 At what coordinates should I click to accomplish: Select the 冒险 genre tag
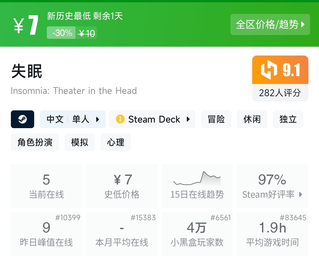pos(216,119)
